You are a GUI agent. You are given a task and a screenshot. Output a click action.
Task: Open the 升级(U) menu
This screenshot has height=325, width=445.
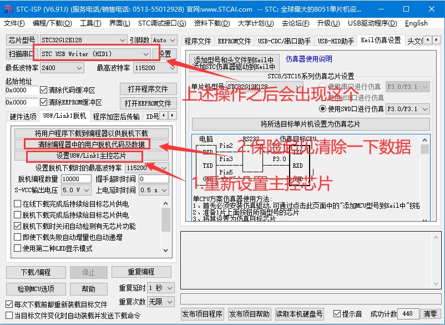328,23
